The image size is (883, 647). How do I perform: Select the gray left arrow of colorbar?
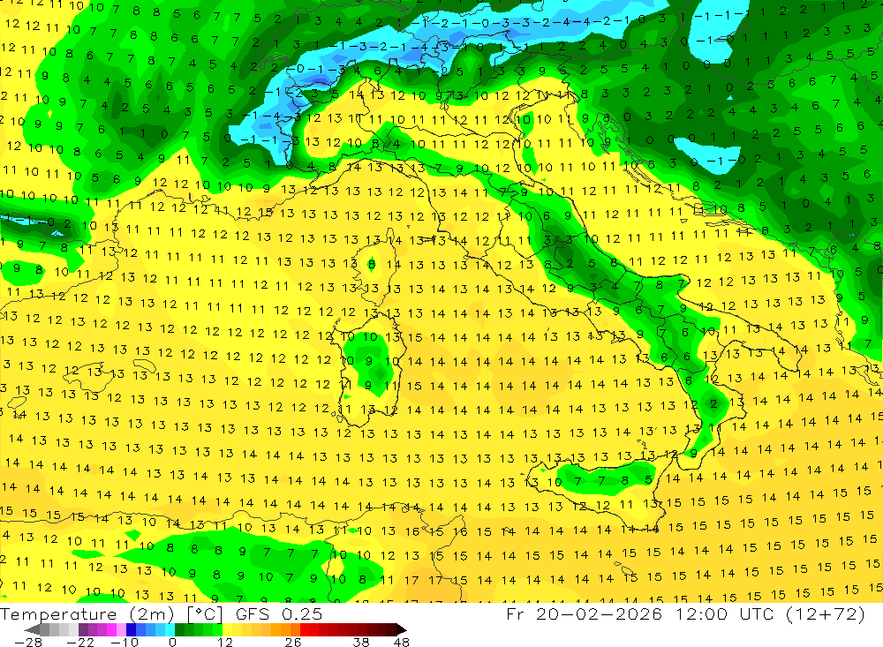tap(32, 629)
